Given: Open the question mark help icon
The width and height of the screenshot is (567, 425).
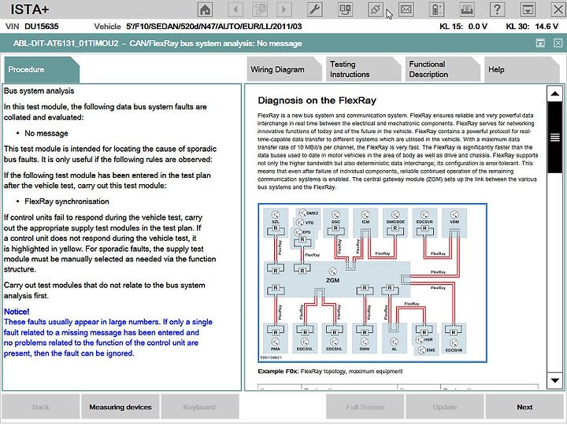Looking at the screenshot, I should [x=497, y=9].
